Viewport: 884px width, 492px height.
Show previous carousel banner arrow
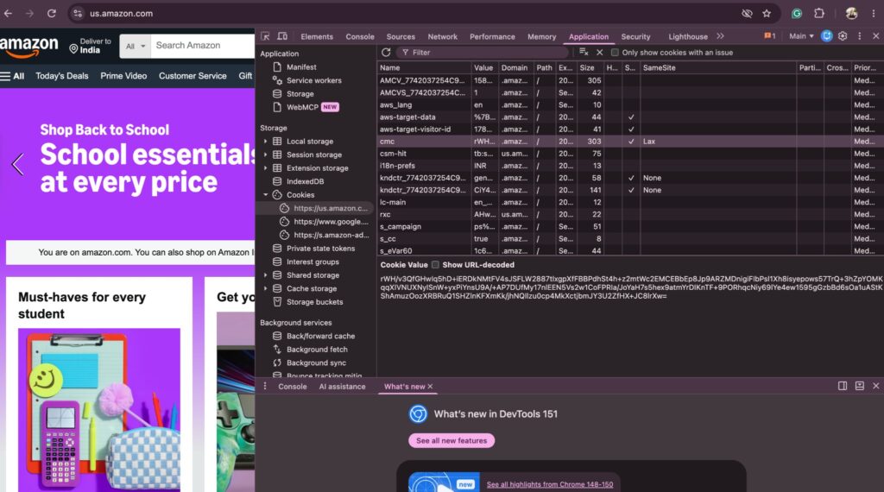[x=17, y=164]
